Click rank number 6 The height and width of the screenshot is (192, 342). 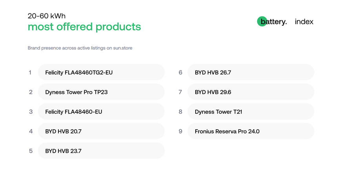(180, 72)
